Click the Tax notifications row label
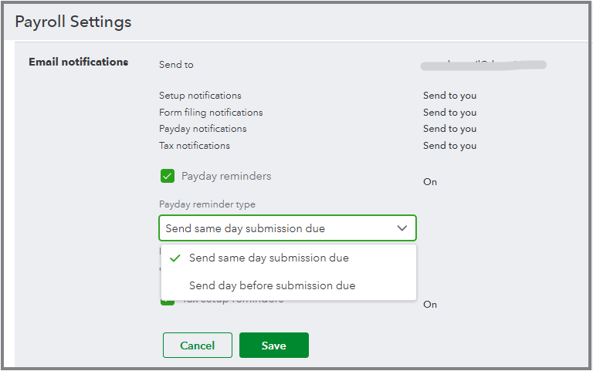 click(x=195, y=146)
